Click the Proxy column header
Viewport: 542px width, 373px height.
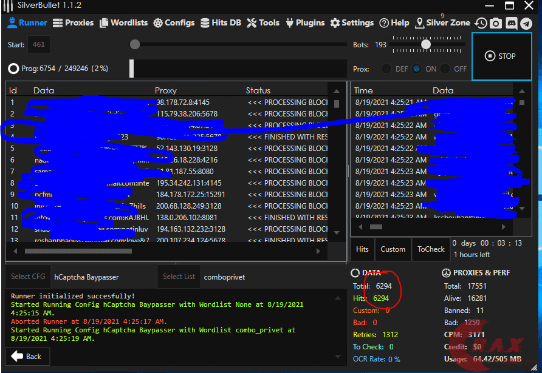(165, 90)
